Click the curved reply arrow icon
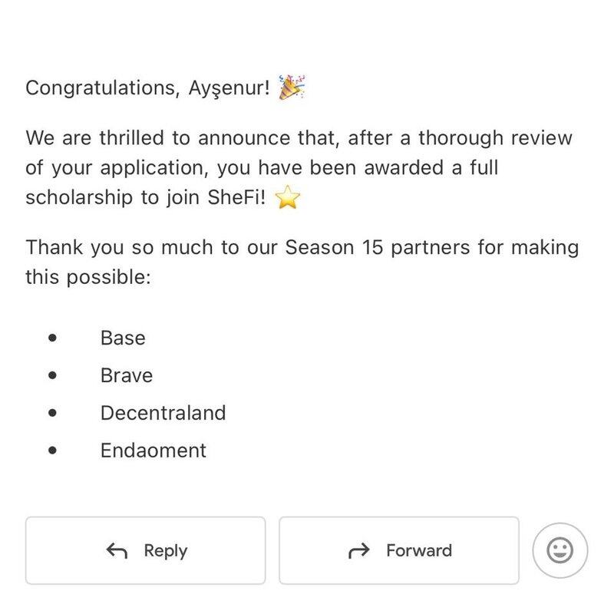This screenshot has height=614, width=614. [117, 550]
